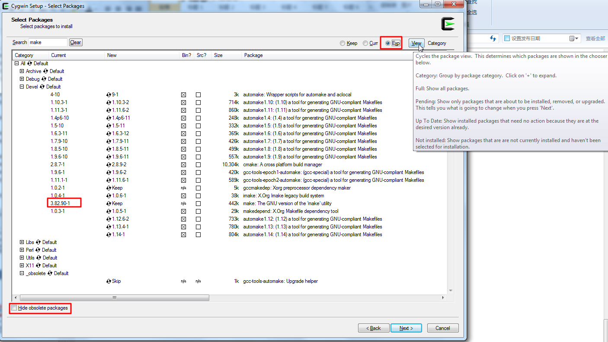Clear the package search with Clear button
Viewport: 608px width, 342px height.
76,42
